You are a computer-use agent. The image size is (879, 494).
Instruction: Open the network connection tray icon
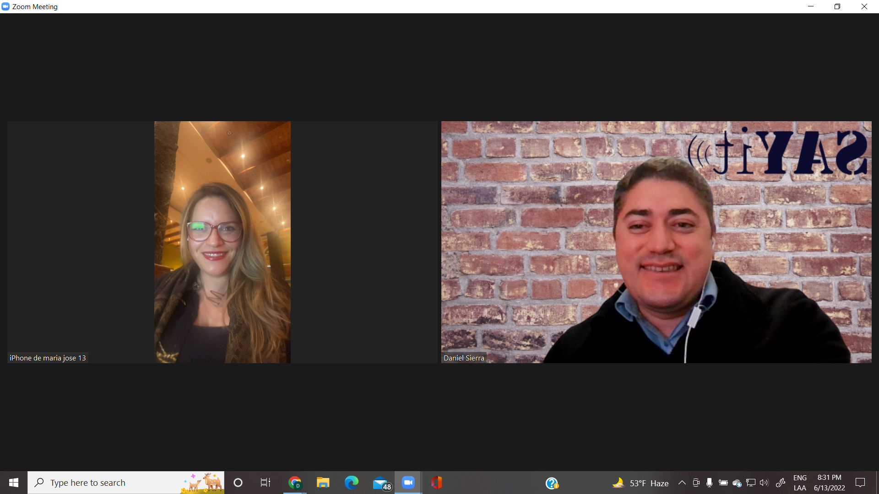click(x=751, y=483)
